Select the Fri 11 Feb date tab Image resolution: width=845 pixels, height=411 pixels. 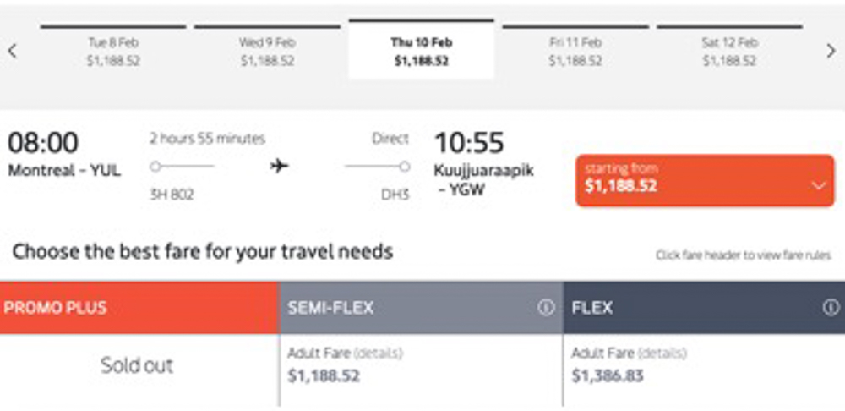tap(575, 52)
